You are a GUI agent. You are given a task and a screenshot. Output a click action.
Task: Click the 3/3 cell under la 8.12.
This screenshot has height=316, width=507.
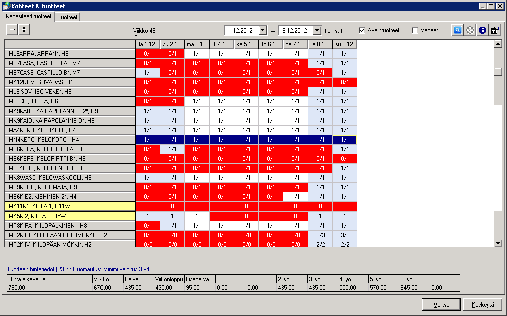(320, 235)
